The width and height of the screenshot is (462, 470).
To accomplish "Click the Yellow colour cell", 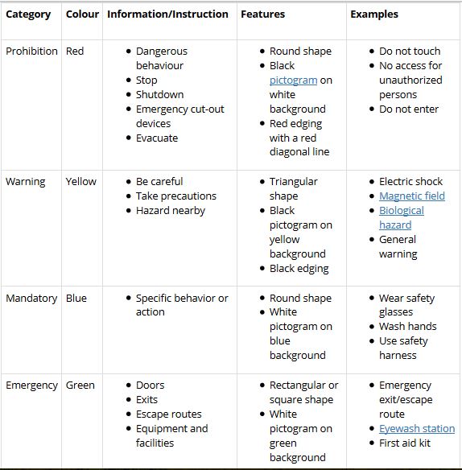I will pos(81,182).
